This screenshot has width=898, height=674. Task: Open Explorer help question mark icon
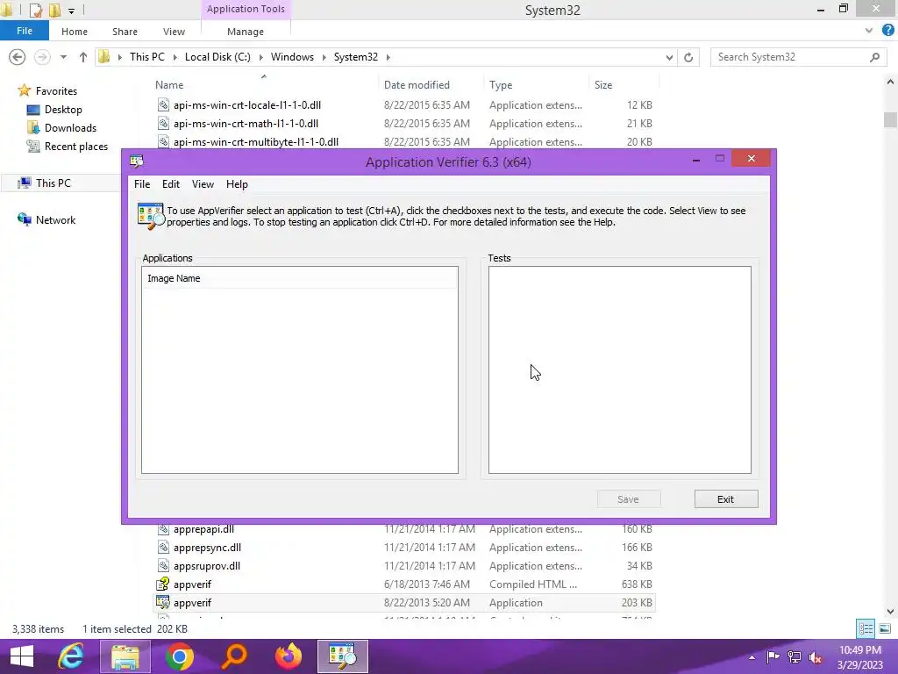pyautogui.click(x=887, y=31)
